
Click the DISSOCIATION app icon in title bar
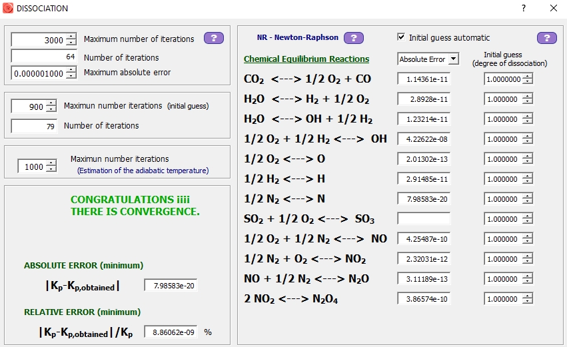[x=8, y=8]
